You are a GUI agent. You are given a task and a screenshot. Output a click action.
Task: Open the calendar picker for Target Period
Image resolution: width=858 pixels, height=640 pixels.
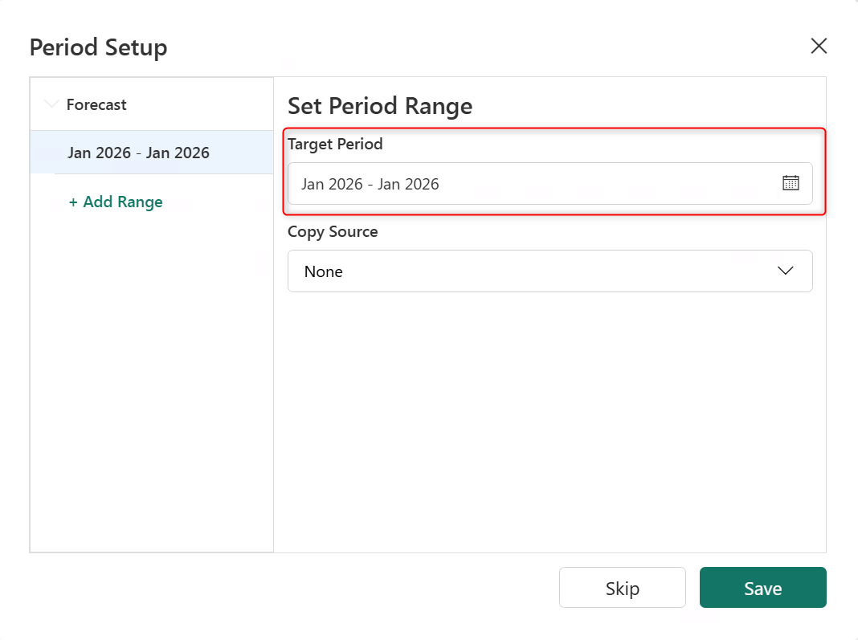click(791, 183)
